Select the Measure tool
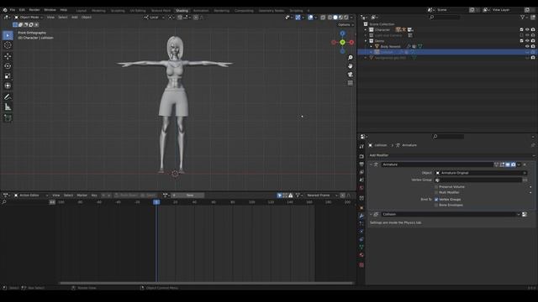 [x=8, y=107]
